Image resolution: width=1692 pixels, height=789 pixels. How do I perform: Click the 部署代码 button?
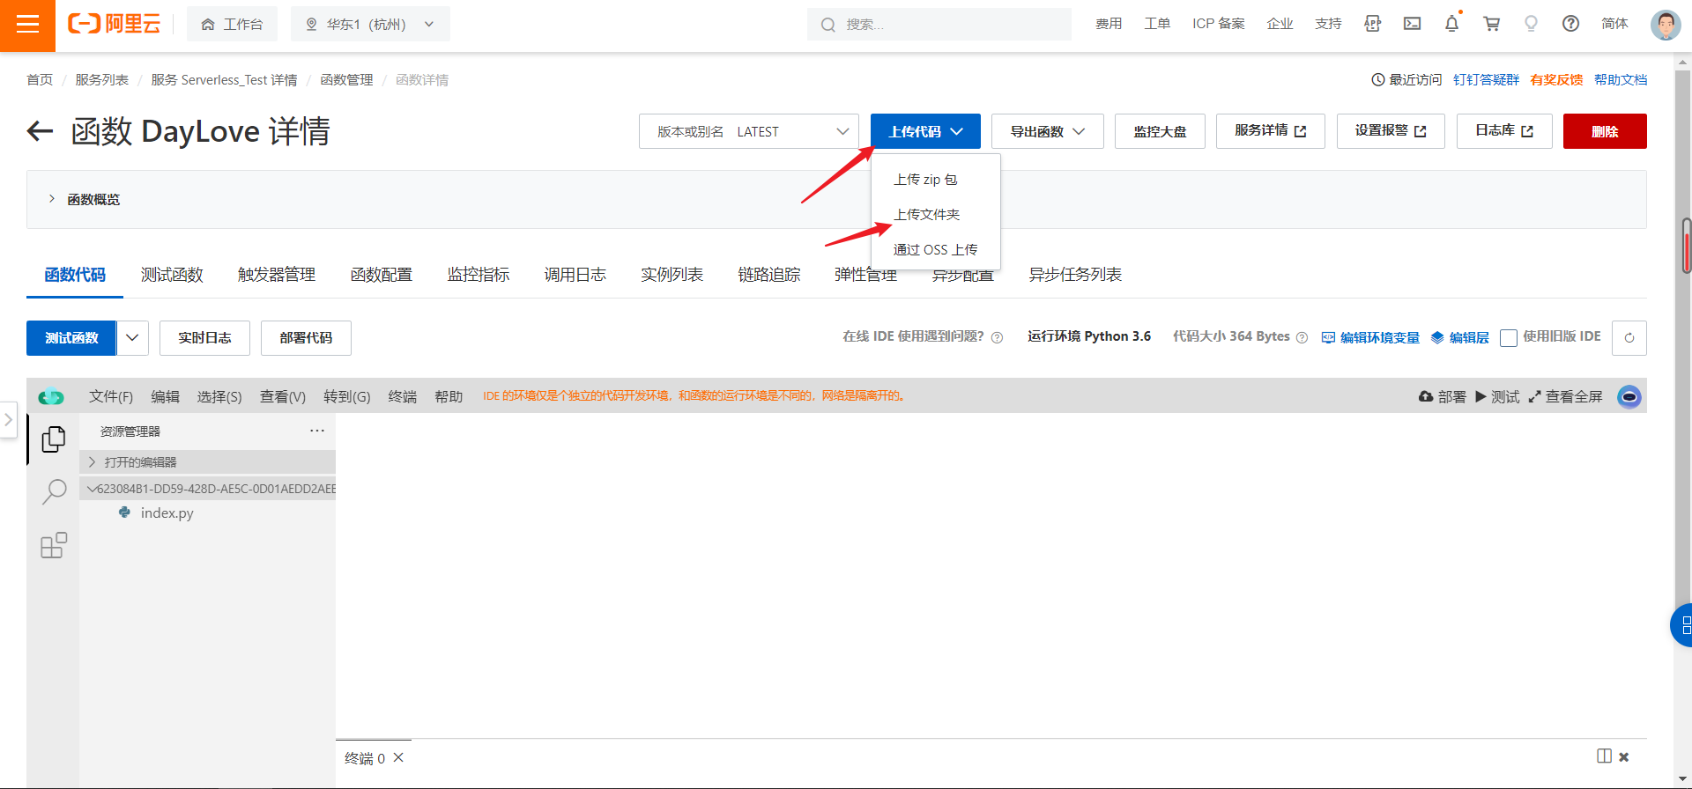click(x=306, y=338)
